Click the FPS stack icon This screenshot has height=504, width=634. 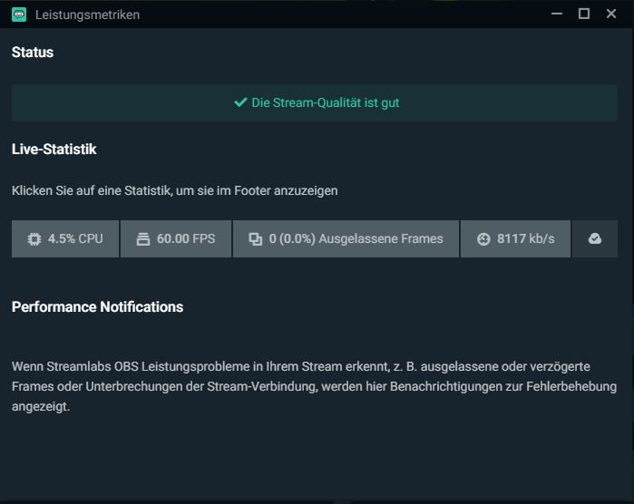click(142, 239)
